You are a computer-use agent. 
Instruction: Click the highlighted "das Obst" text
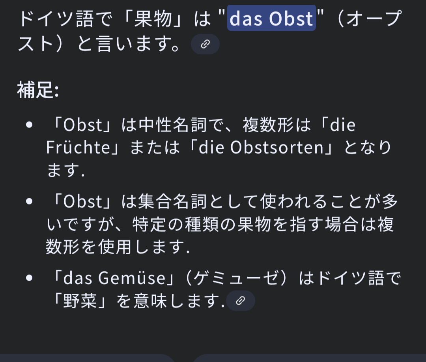(x=271, y=18)
